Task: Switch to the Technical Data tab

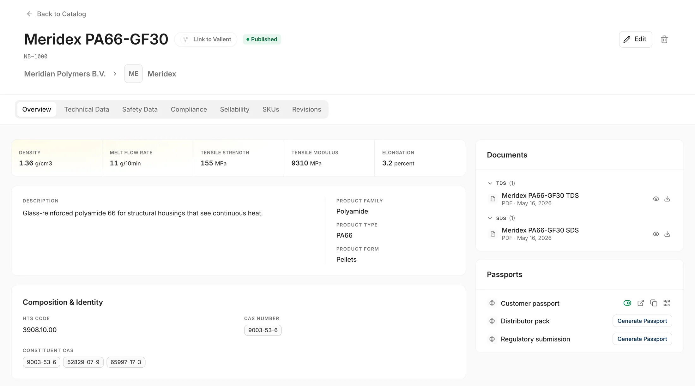Action: click(x=87, y=110)
